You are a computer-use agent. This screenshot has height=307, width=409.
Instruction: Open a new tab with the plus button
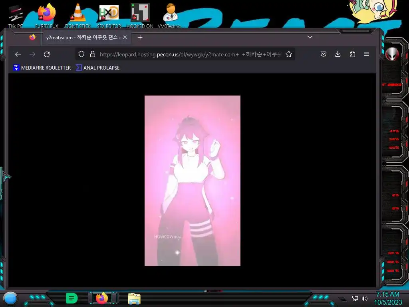click(140, 38)
